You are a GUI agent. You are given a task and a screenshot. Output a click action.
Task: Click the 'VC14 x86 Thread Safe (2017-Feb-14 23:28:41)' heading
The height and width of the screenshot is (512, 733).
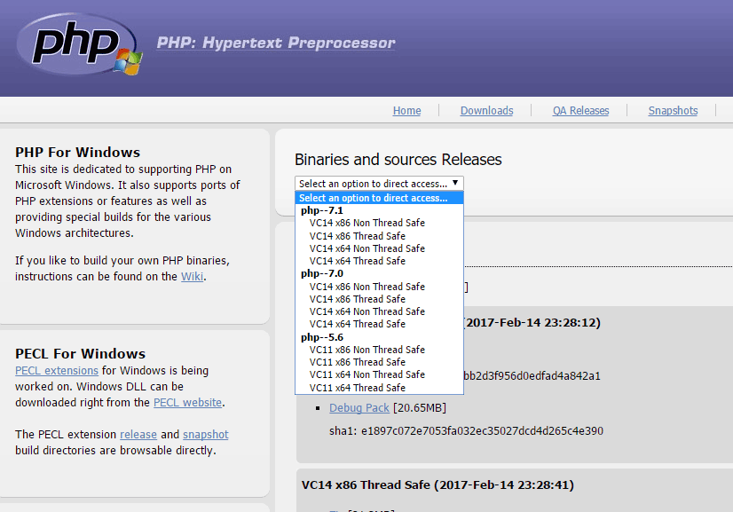(x=437, y=484)
